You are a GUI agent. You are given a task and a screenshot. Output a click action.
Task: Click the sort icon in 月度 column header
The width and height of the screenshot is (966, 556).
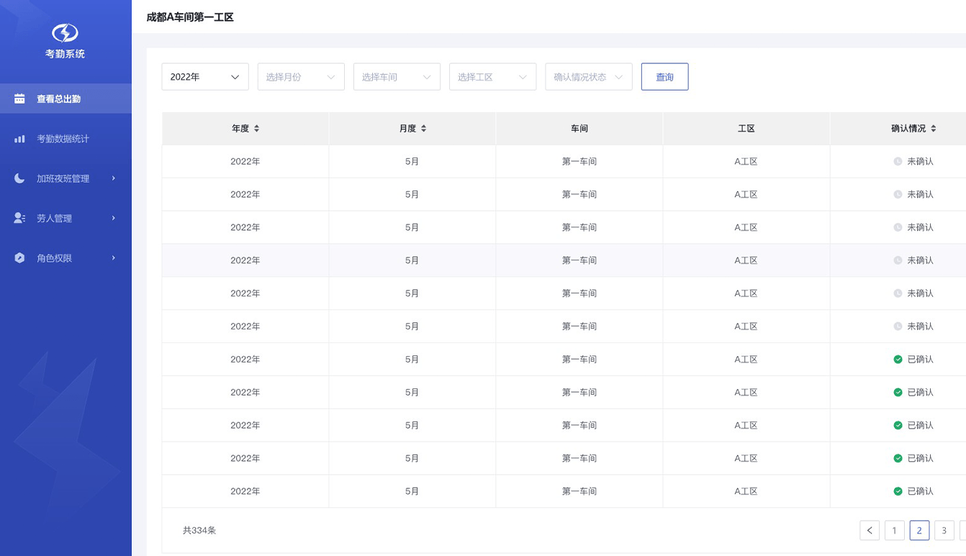coord(424,129)
